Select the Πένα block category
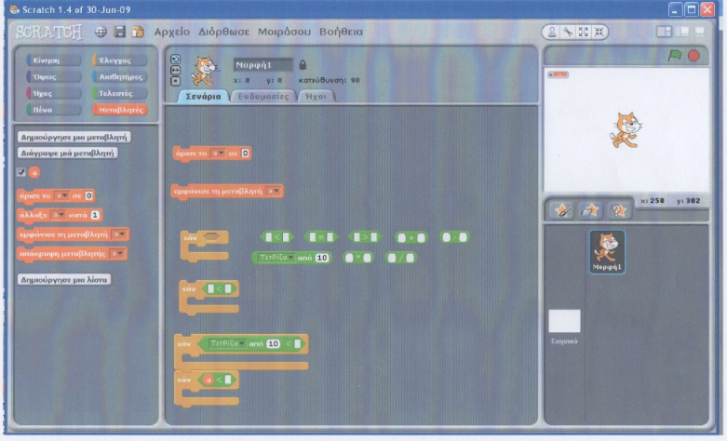This screenshot has width=727, height=441. (53, 110)
